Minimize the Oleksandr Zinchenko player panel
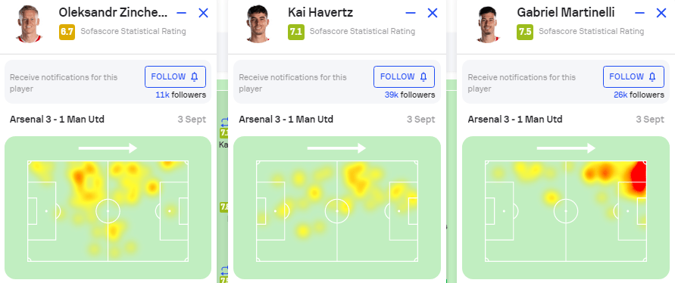This screenshot has height=283, width=675. (181, 14)
